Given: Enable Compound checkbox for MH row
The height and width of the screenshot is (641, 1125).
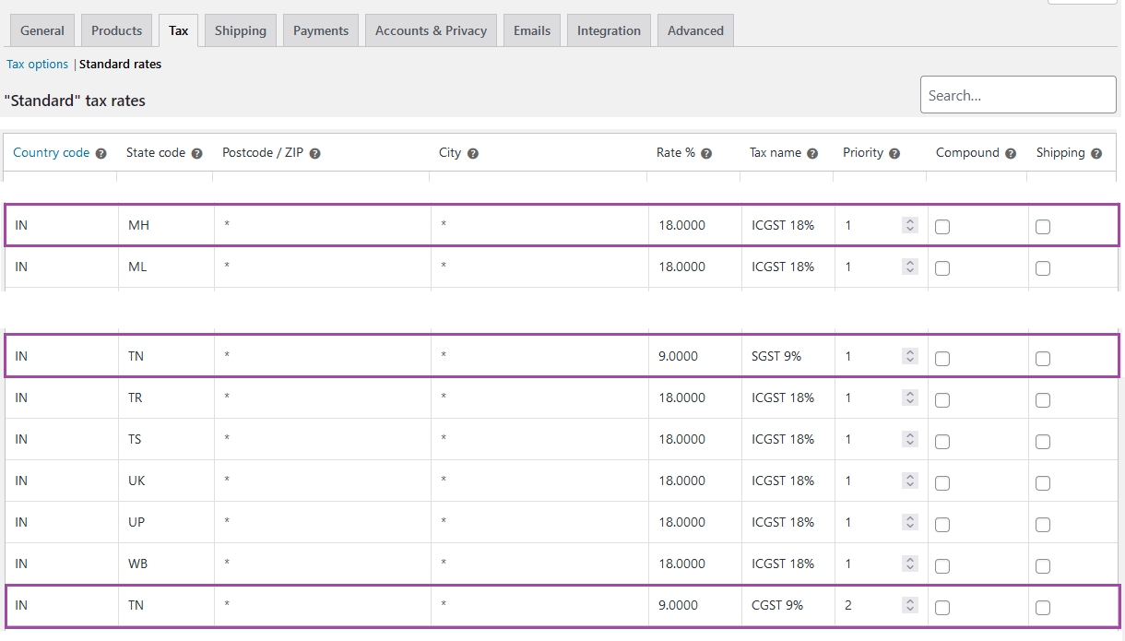Looking at the screenshot, I should [x=942, y=227].
